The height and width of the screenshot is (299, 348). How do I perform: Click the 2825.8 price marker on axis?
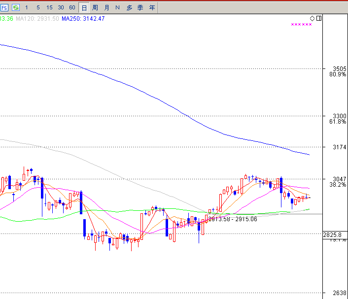click(x=332, y=235)
